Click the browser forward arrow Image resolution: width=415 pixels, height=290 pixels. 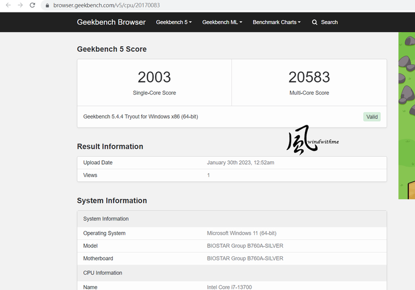tap(21, 5)
